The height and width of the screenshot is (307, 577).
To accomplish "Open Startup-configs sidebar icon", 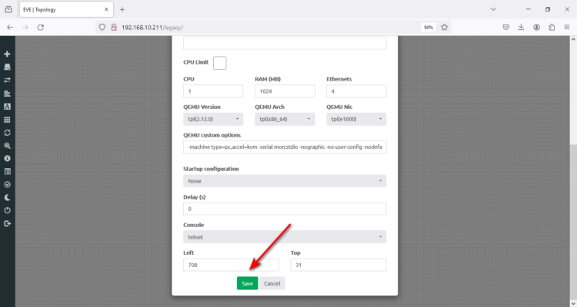I will [x=7, y=94].
